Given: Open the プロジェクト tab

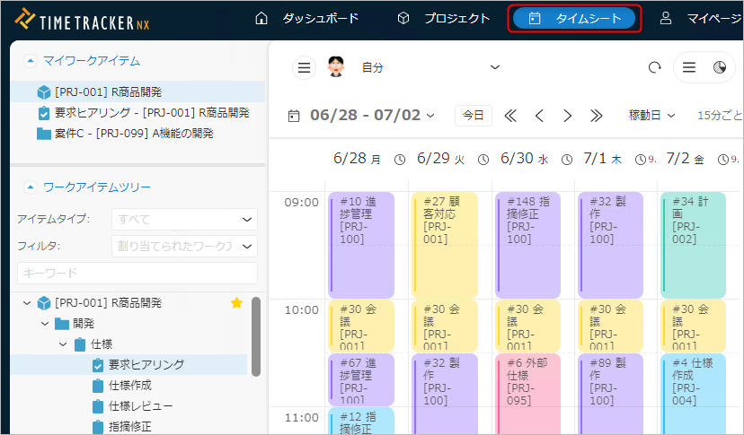Looking at the screenshot, I should point(444,18).
